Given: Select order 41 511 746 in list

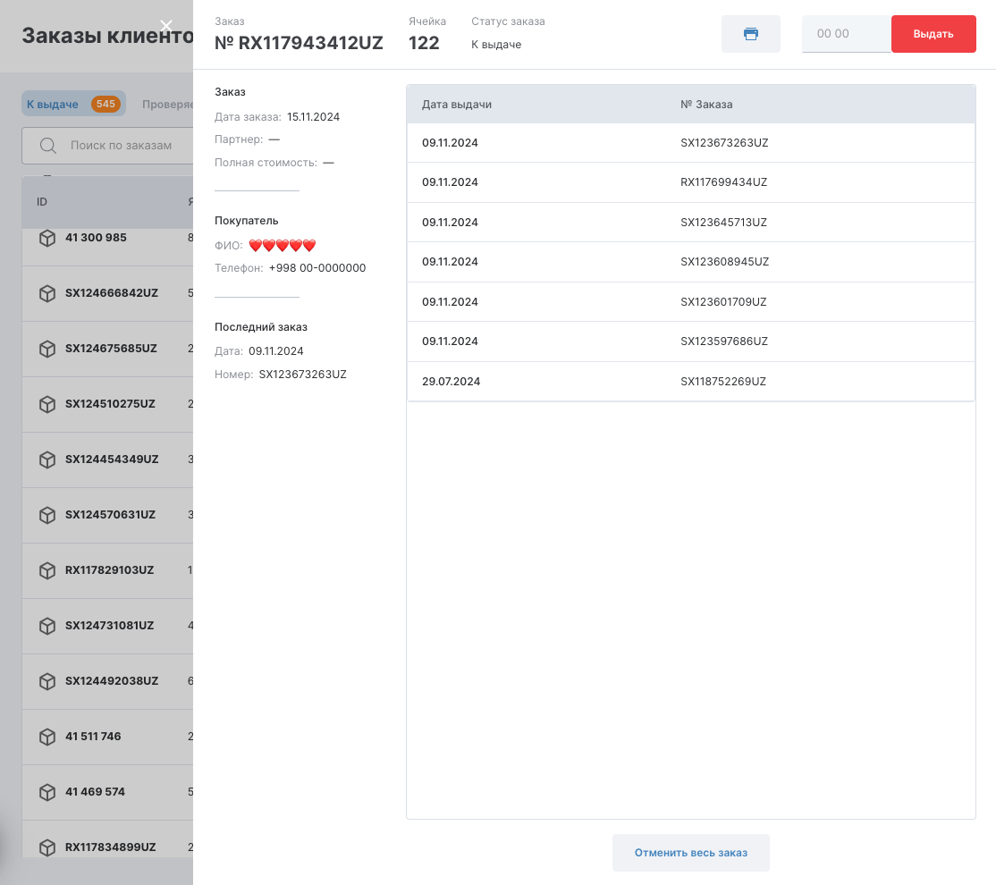Looking at the screenshot, I should tap(93, 737).
